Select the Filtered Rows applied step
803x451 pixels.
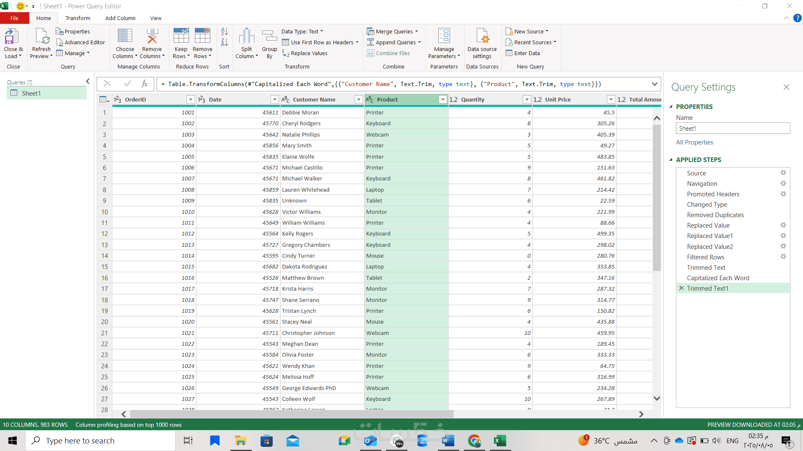705,257
